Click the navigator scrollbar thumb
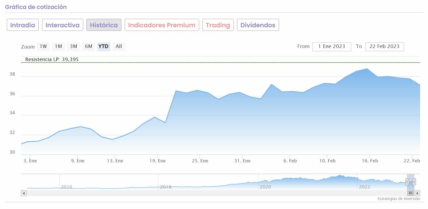 click(x=411, y=193)
